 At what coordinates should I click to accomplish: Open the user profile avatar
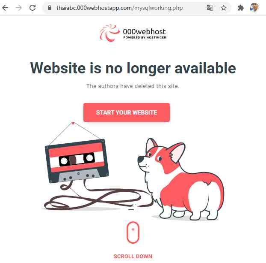pyautogui.click(x=254, y=8)
